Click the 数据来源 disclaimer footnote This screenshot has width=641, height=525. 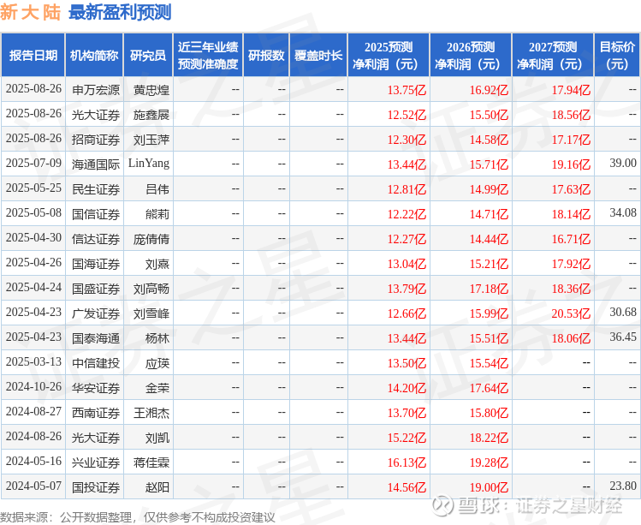137,517
